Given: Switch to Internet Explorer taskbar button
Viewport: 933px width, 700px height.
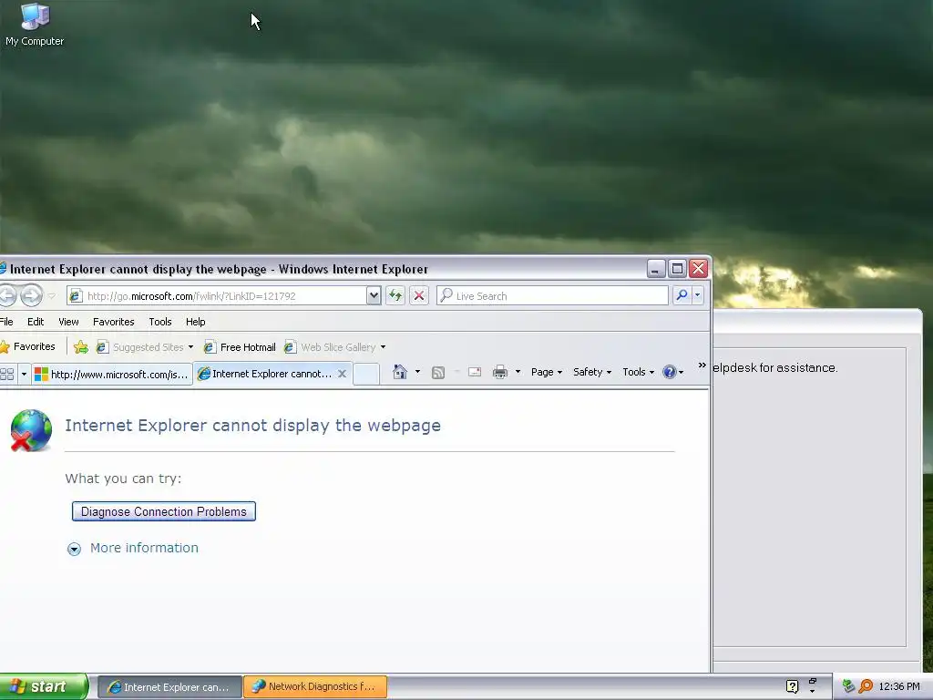Looking at the screenshot, I should coord(169,687).
